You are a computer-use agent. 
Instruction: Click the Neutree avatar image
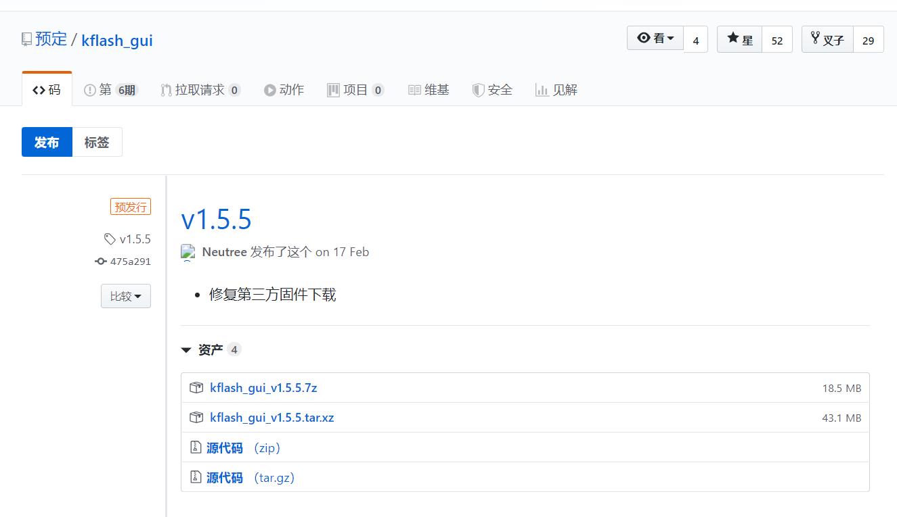tap(188, 253)
